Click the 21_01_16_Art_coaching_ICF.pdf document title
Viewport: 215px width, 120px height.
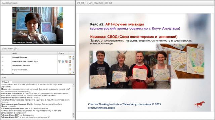[x=95, y=3]
